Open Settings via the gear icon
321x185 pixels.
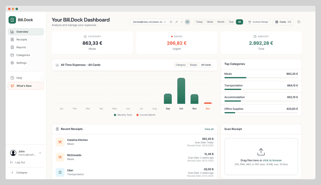tap(12, 63)
